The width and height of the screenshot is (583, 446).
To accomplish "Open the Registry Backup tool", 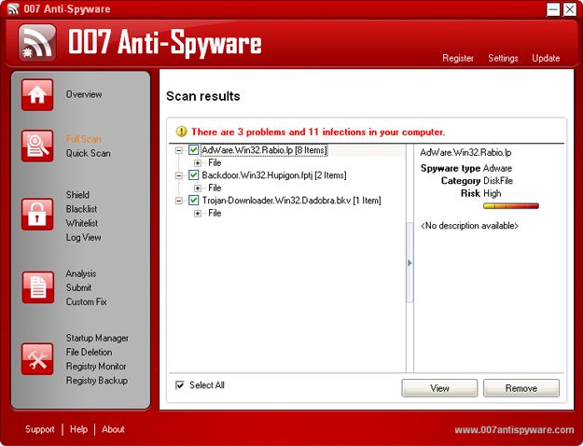I will point(97,381).
